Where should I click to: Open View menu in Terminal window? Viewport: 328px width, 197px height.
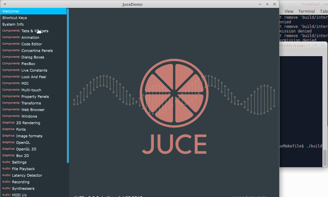pos(289,11)
